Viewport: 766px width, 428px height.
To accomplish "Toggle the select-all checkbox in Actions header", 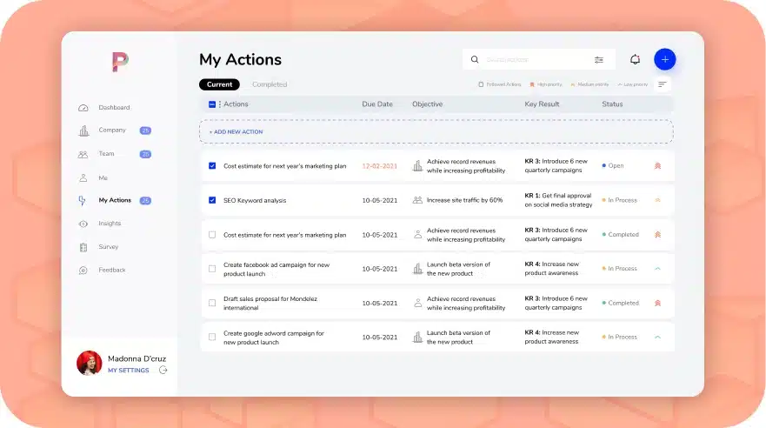I will (x=212, y=104).
